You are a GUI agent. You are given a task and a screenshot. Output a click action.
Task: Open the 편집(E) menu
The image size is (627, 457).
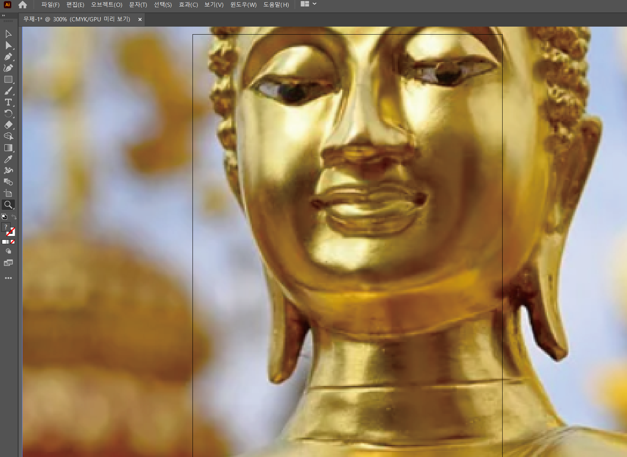click(75, 5)
